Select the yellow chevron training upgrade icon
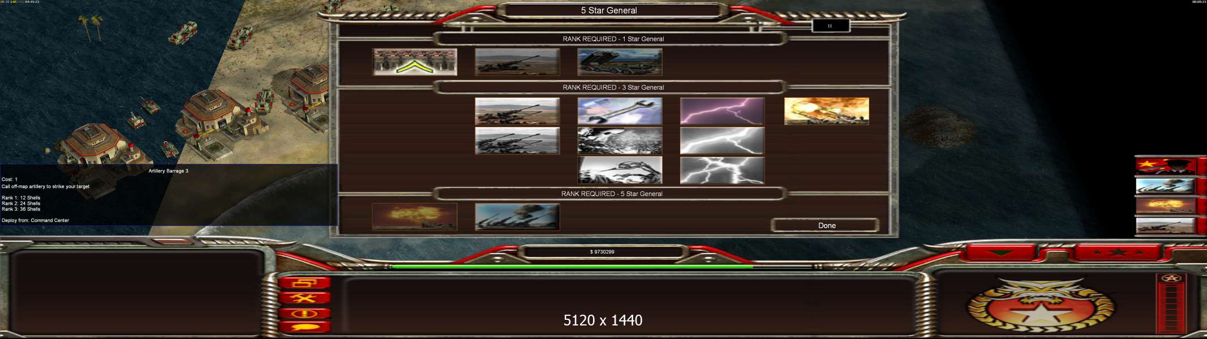Image resolution: width=1207 pixels, height=339 pixels. coord(415,62)
